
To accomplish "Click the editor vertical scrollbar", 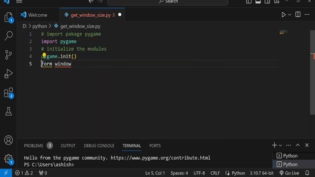I will tap(313, 72).
